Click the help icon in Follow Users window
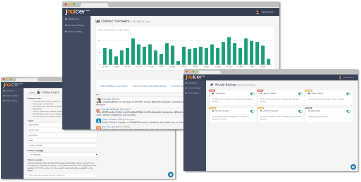This screenshot has height=182, width=361. (171, 175)
